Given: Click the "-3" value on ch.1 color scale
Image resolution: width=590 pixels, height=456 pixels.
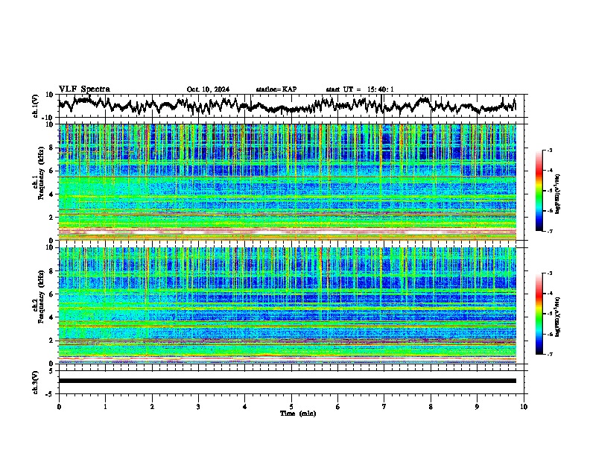Looking at the screenshot, I should point(550,151).
